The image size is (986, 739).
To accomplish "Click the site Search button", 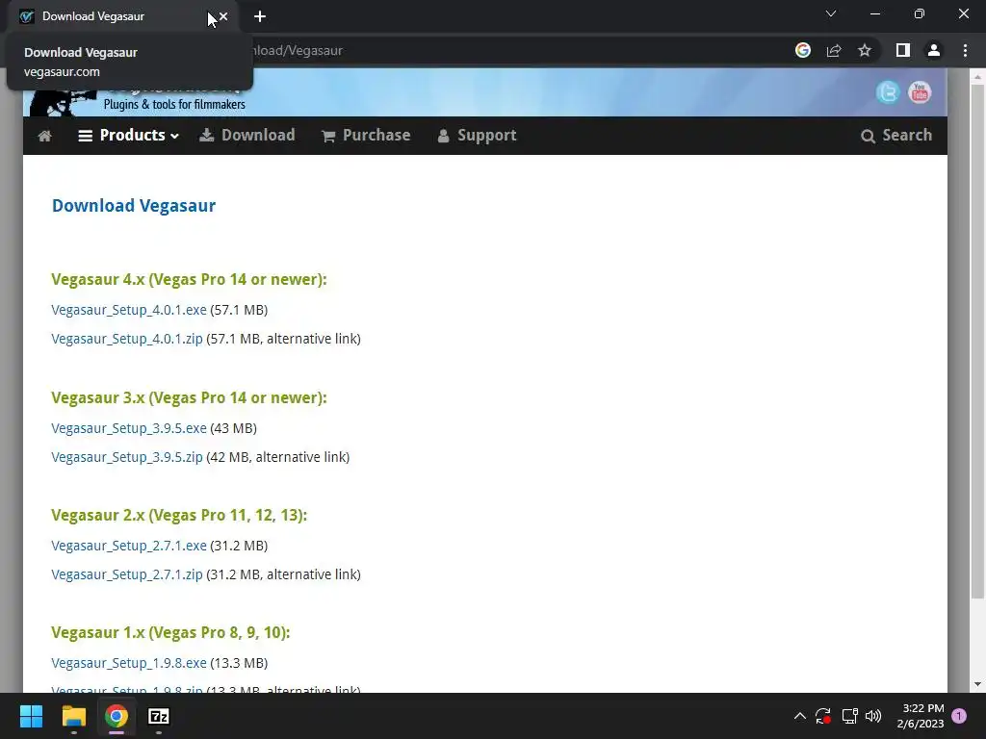I will [x=896, y=135].
